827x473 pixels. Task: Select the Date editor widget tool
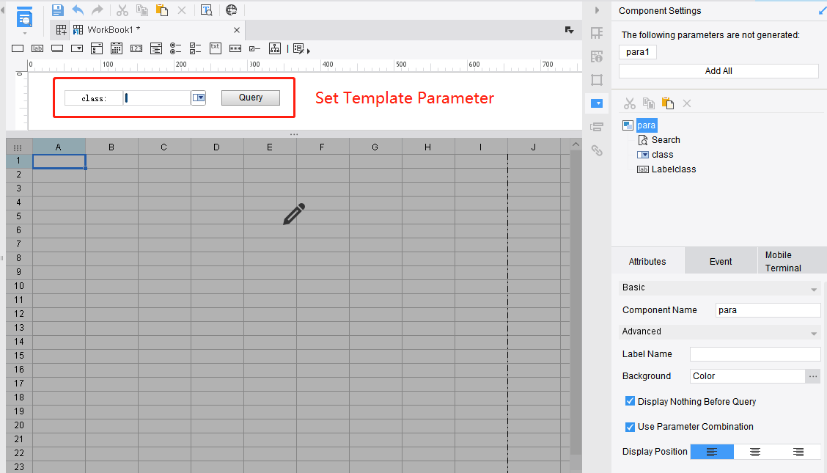pos(116,48)
